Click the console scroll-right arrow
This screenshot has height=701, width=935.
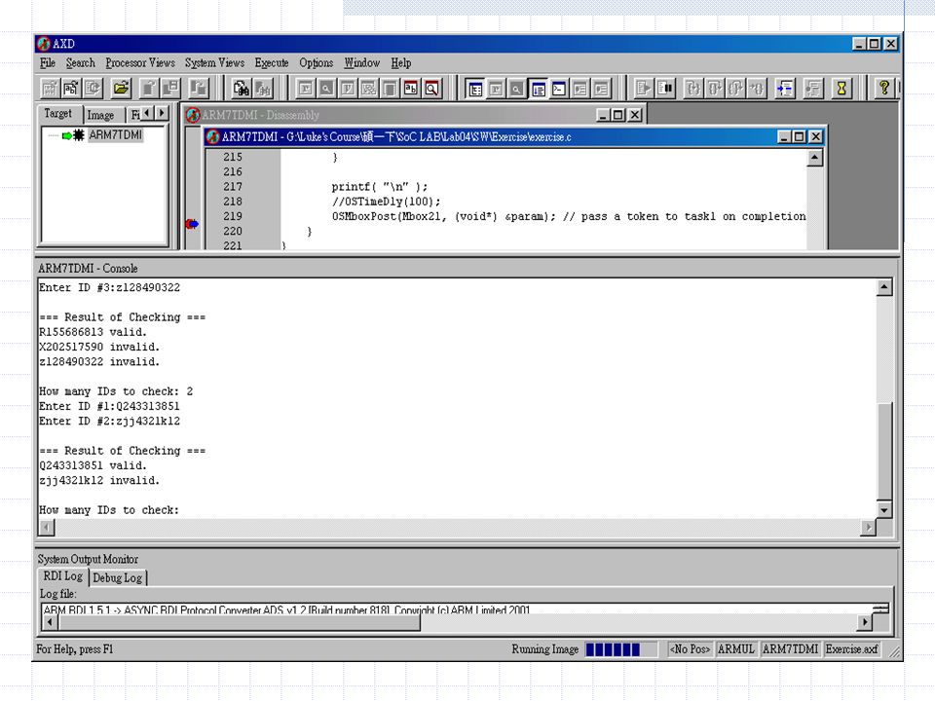pyautogui.click(x=868, y=527)
